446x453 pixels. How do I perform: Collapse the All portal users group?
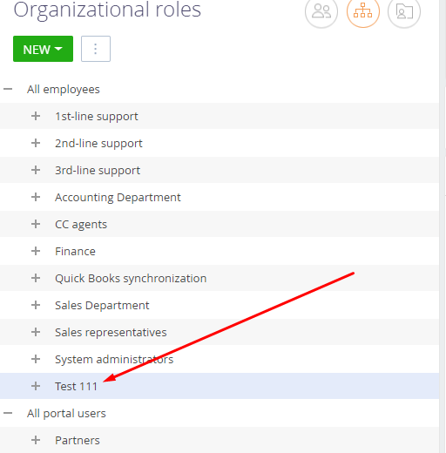[x=8, y=413]
